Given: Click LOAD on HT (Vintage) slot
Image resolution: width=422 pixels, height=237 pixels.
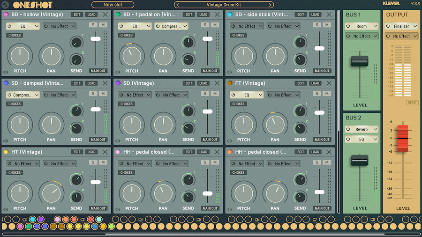Looking at the screenshot, I should tap(91, 152).
